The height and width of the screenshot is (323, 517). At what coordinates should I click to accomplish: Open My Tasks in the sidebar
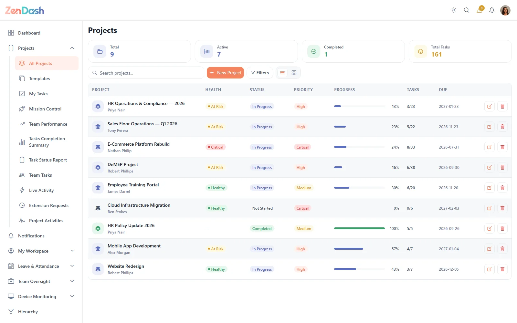47,94
